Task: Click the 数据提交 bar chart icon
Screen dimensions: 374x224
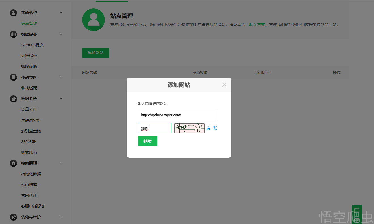Action: click(13, 34)
